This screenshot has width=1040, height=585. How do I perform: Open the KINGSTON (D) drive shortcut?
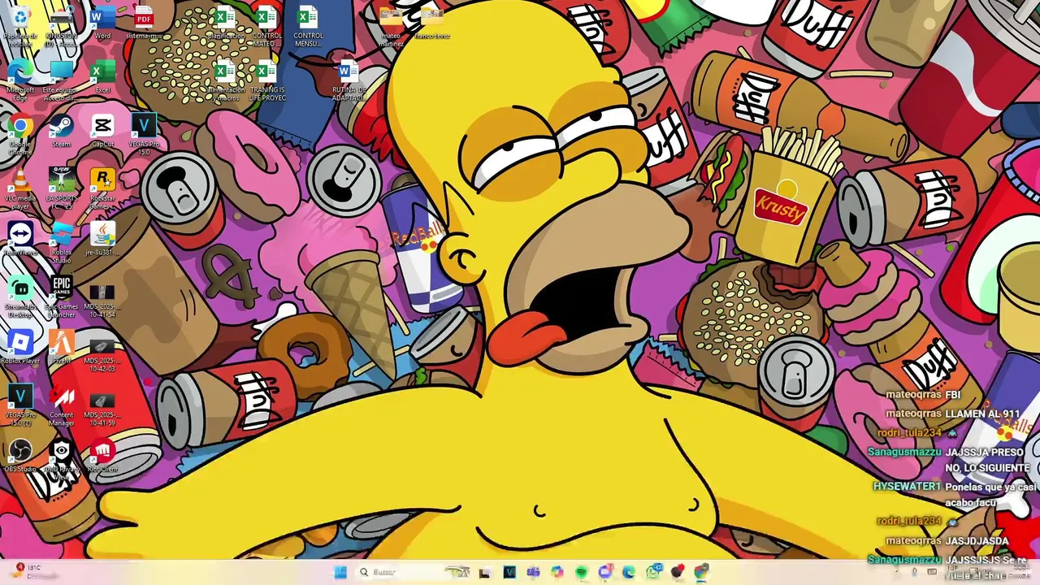click(62, 26)
